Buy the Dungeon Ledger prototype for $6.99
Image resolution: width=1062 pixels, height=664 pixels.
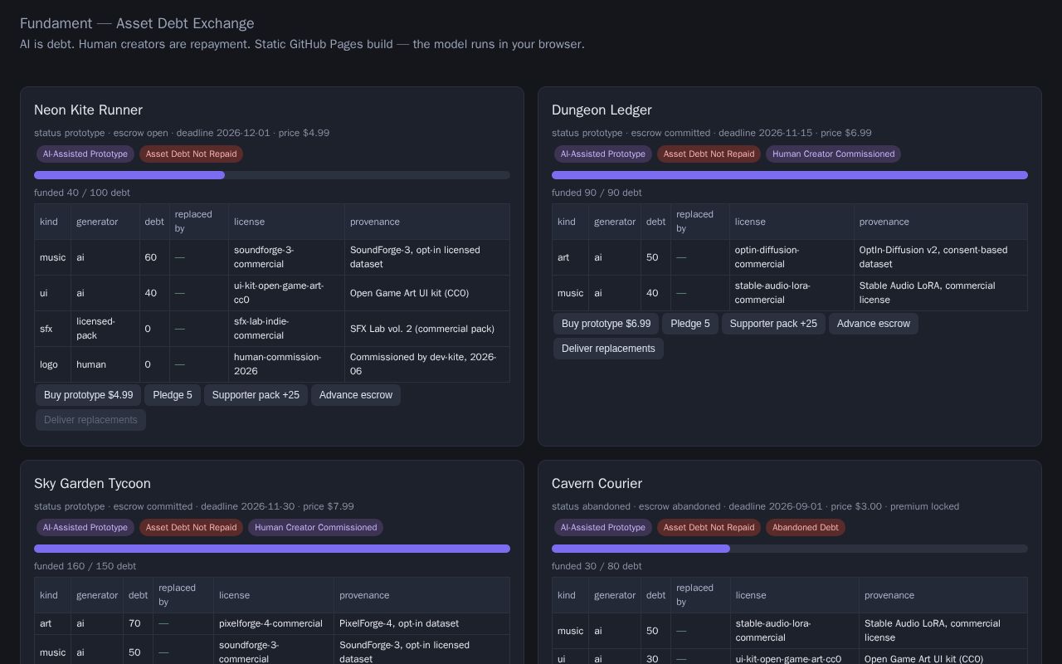tap(607, 324)
